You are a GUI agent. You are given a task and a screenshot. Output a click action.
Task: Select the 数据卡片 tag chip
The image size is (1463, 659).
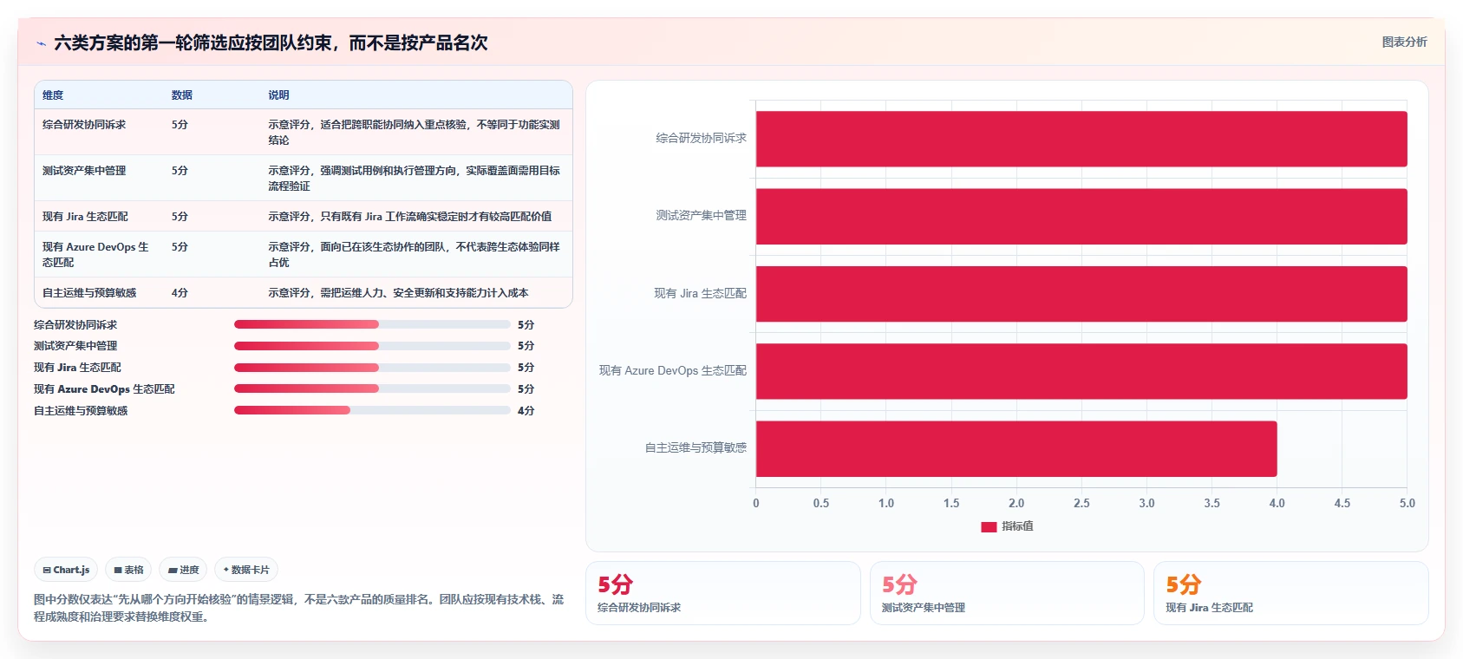click(246, 570)
